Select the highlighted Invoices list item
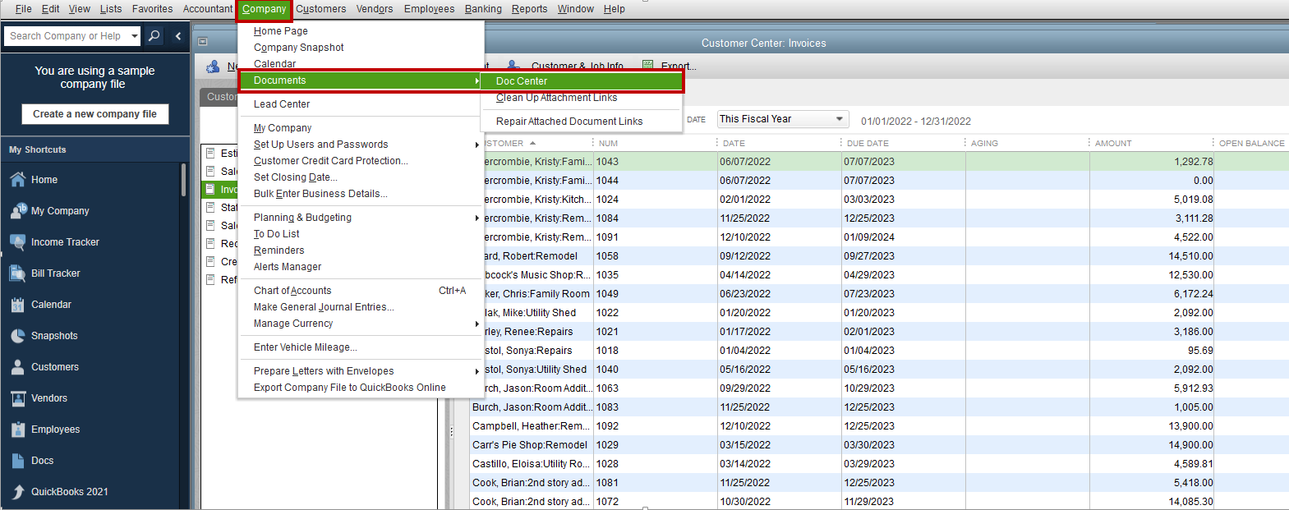 point(220,190)
